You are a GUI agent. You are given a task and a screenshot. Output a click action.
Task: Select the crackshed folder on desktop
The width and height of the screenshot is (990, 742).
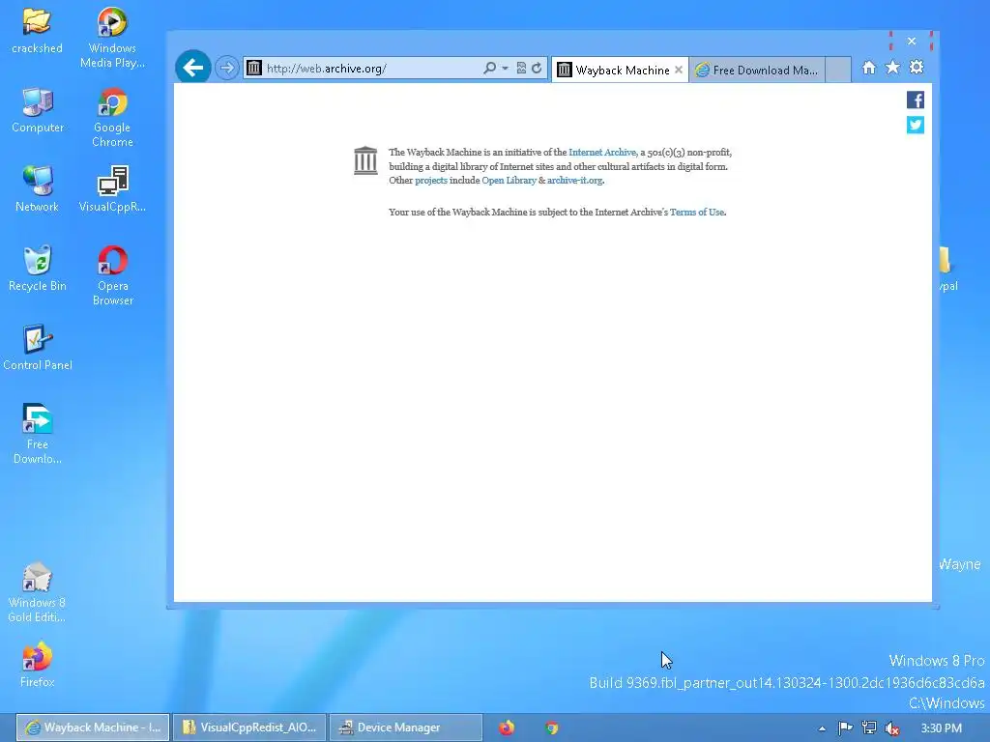[38, 31]
